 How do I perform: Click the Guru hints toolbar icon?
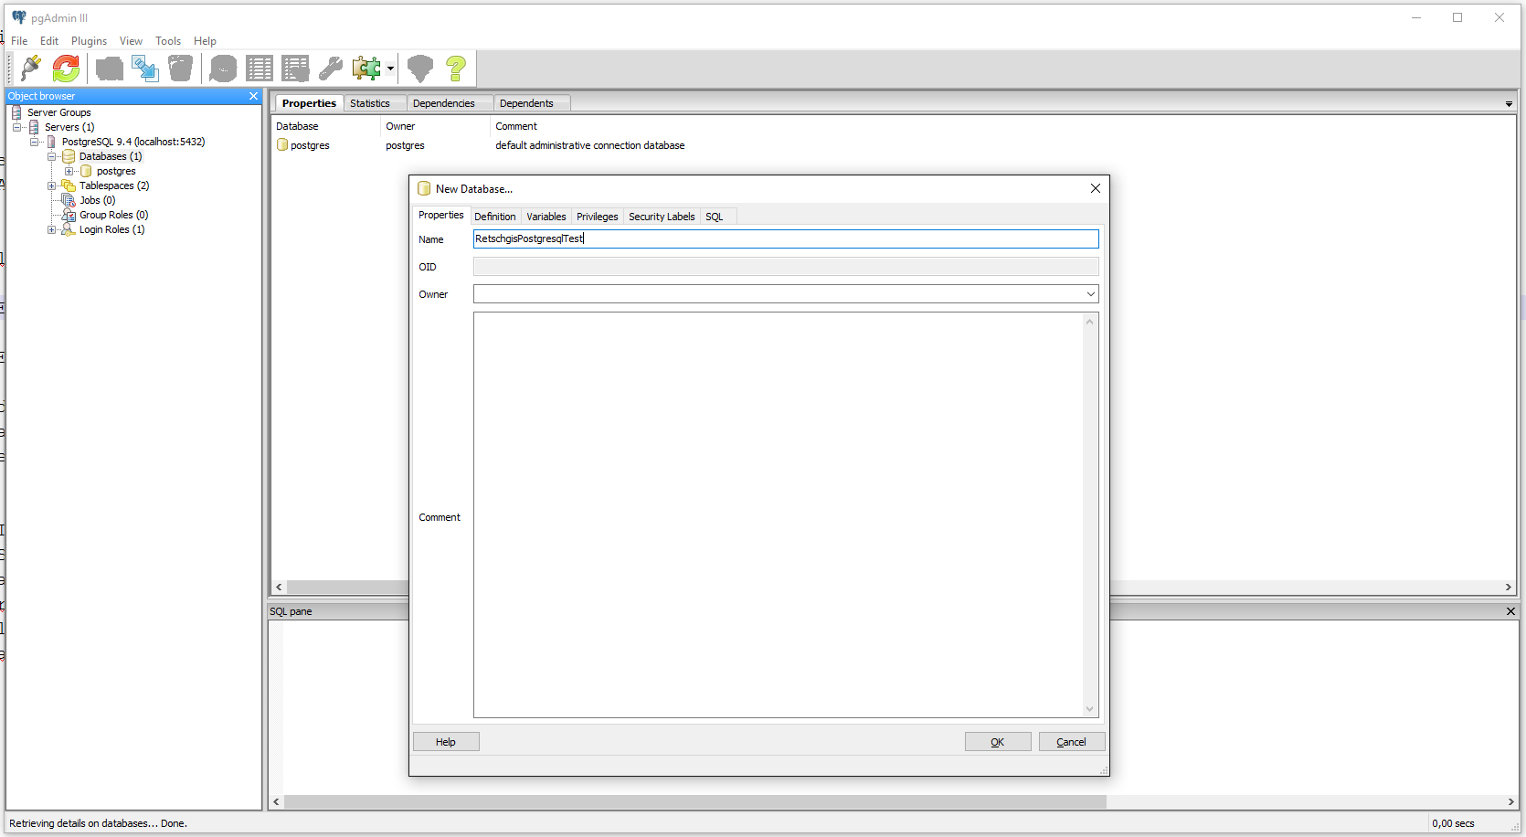click(x=420, y=69)
